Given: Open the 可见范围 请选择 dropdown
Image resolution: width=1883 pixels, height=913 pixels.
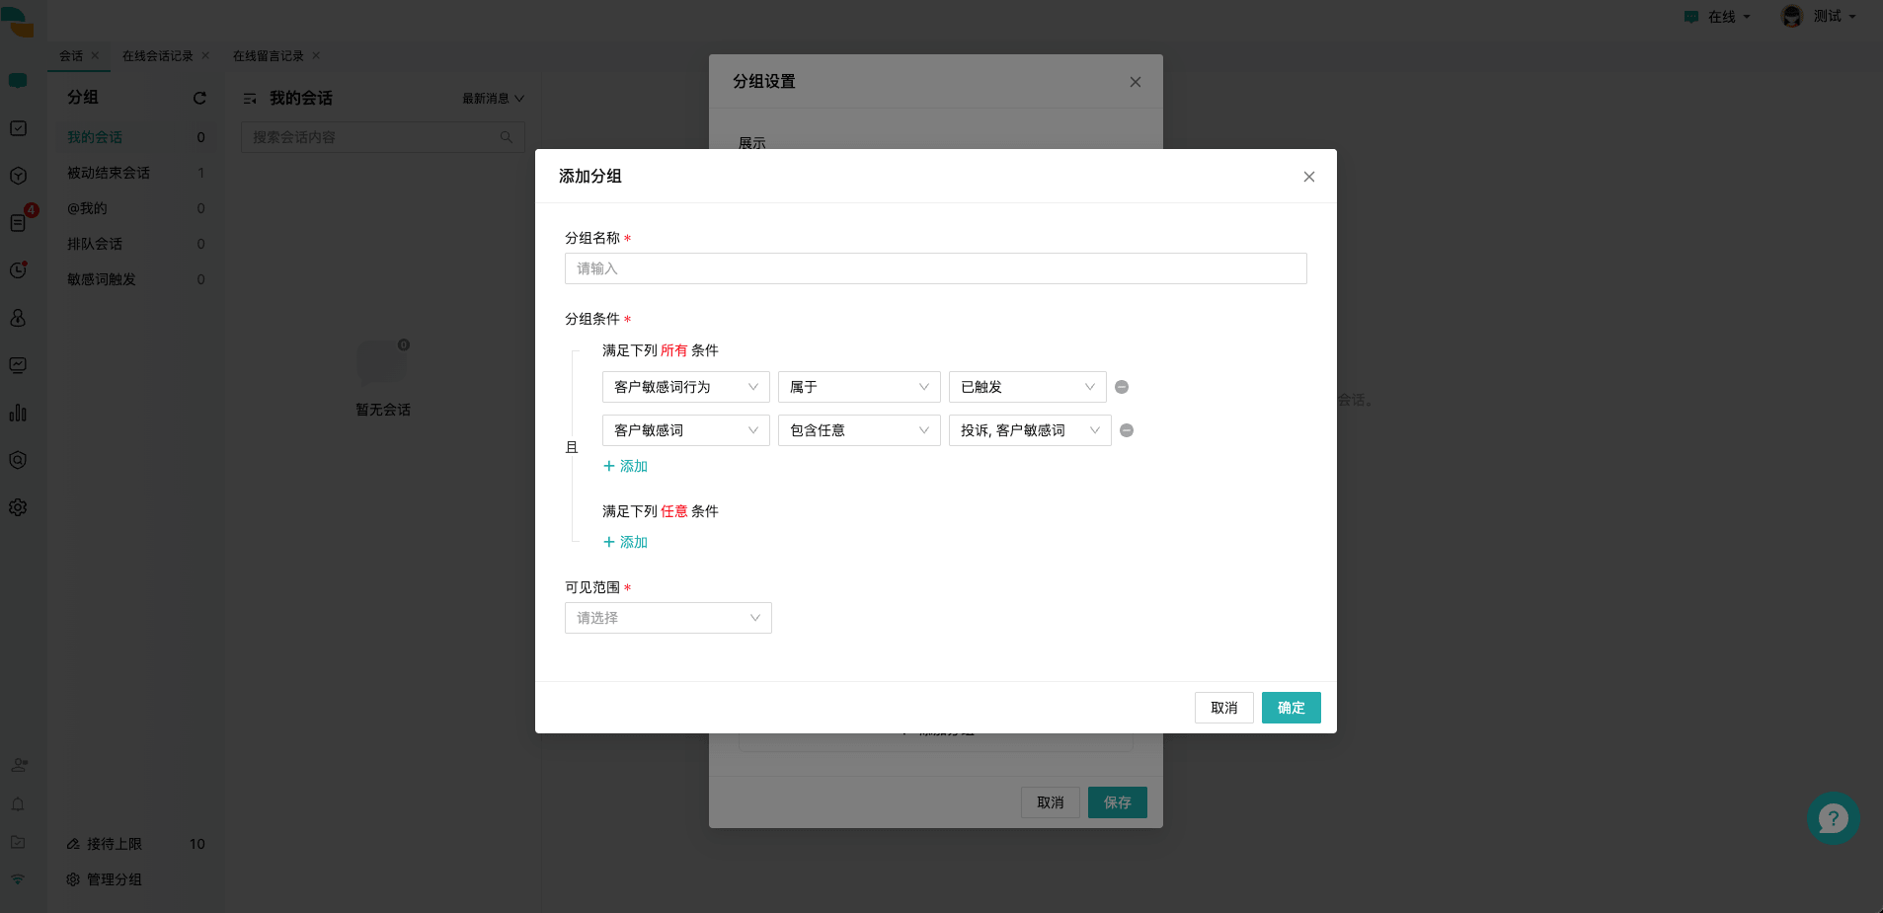Looking at the screenshot, I should tap(668, 618).
